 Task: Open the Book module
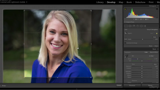[129, 2]
